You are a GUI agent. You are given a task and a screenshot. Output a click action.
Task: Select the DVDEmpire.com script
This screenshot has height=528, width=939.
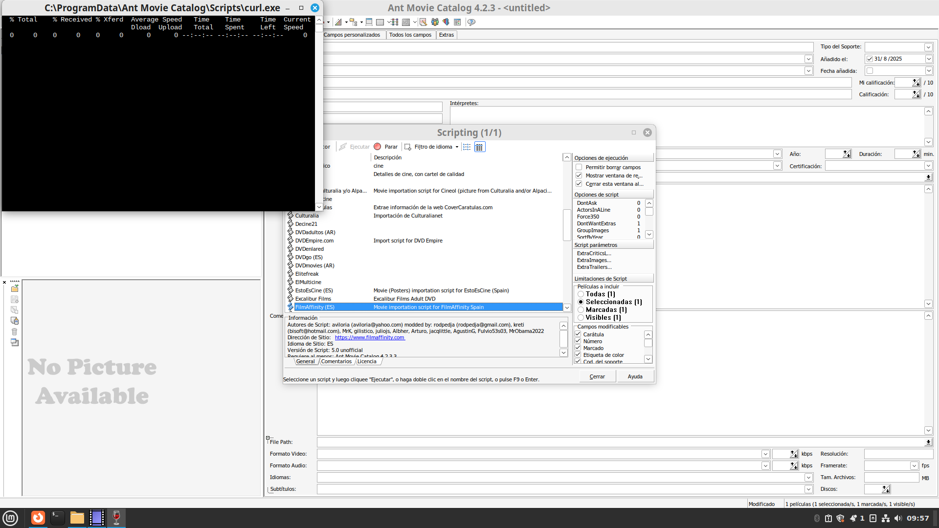[x=314, y=241]
